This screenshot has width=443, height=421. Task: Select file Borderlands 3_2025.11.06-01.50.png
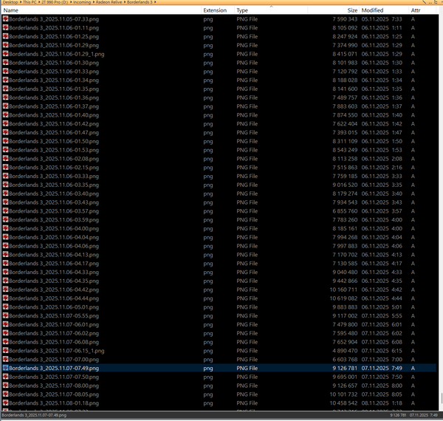pos(54,141)
